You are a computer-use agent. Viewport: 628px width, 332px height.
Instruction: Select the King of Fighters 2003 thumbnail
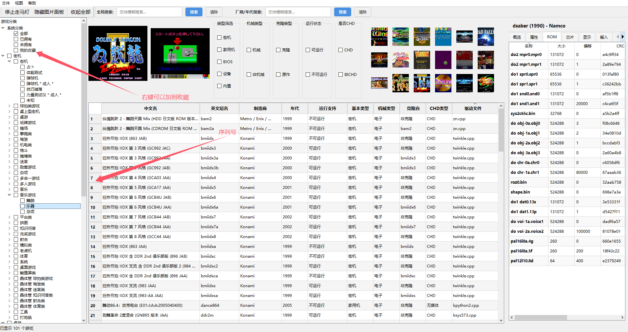(x=485, y=83)
